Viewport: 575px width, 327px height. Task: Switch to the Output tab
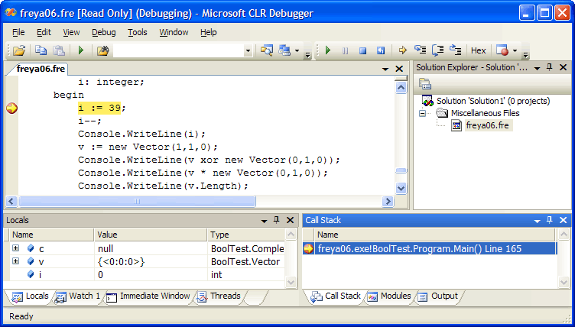coord(438,296)
